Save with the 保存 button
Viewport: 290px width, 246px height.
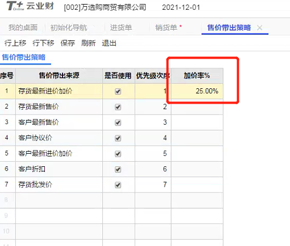click(68, 43)
